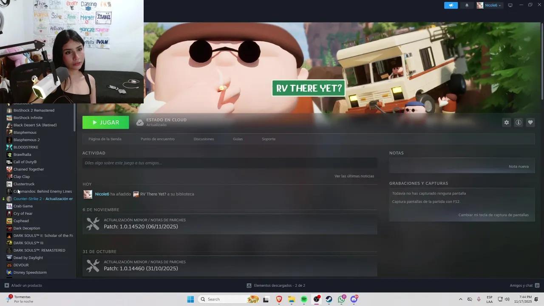Click the Estado en Cloud status icon

point(140,122)
